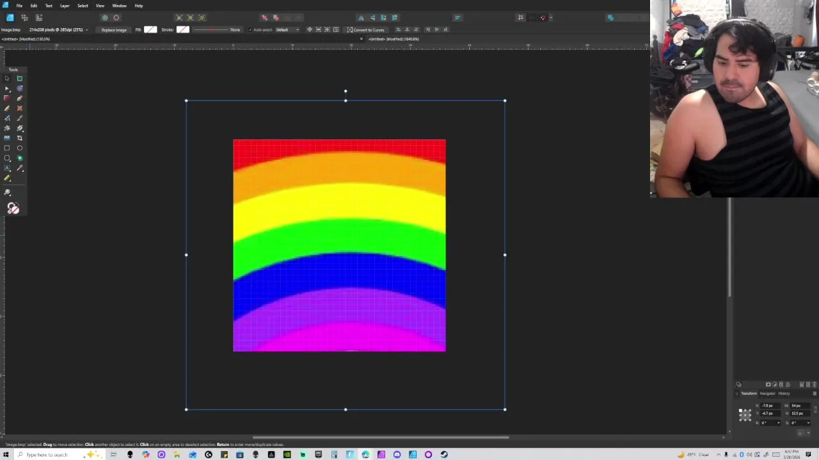The image size is (819, 460).
Task: Open the Windows notification center icon
Action: coord(808,454)
